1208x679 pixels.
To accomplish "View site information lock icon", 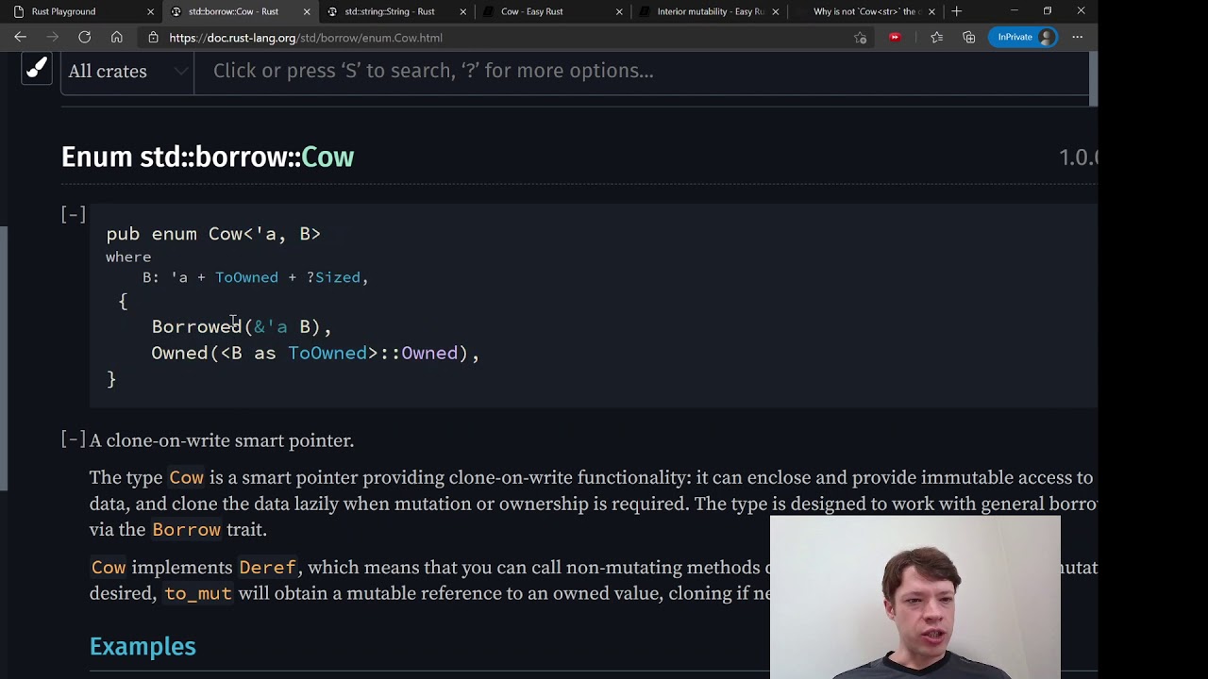I will tap(154, 38).
